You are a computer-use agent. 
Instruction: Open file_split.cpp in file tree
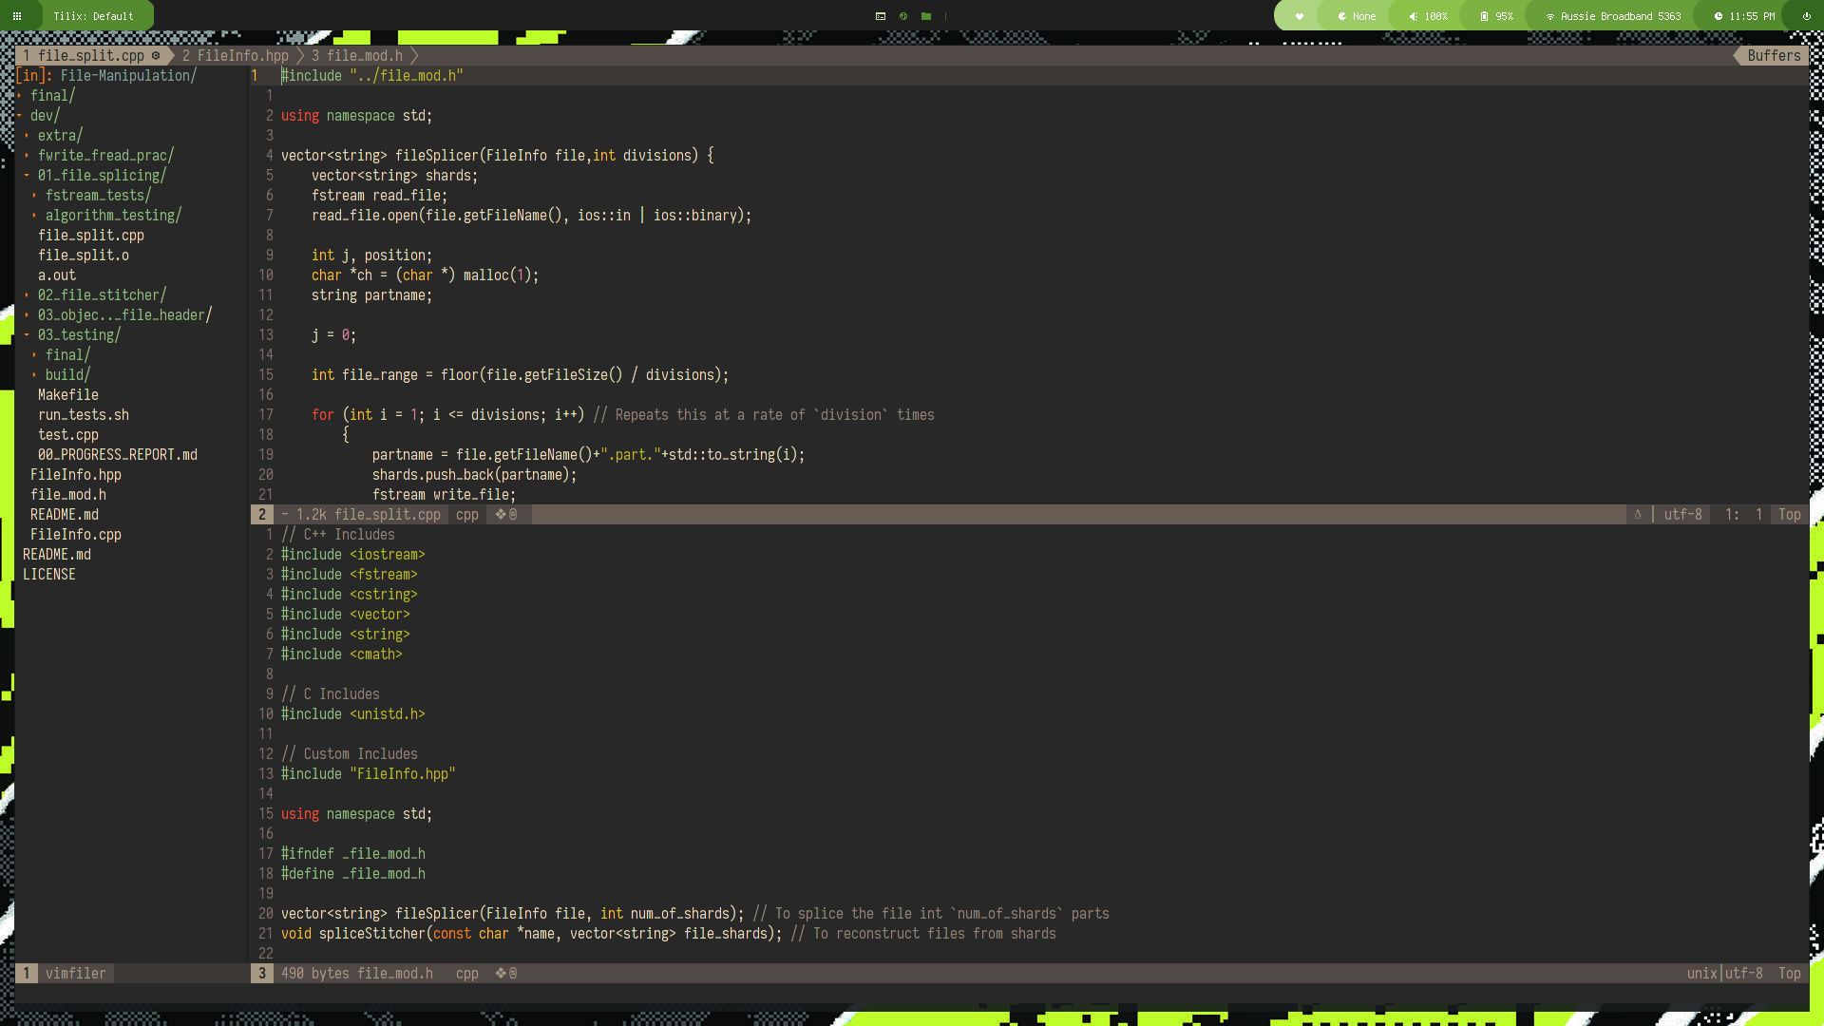click(x=91, y=236)
